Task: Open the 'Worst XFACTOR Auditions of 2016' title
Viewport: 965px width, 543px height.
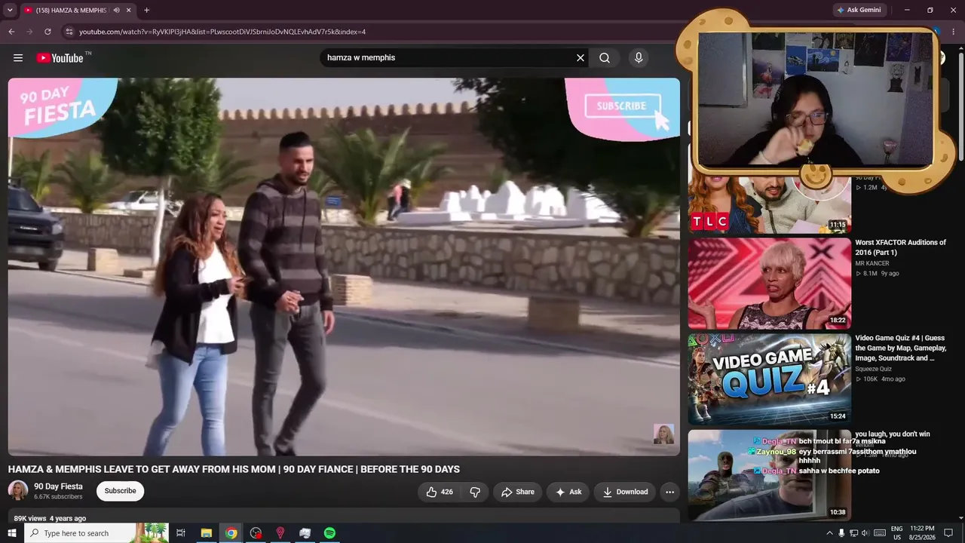Action: 900,247
